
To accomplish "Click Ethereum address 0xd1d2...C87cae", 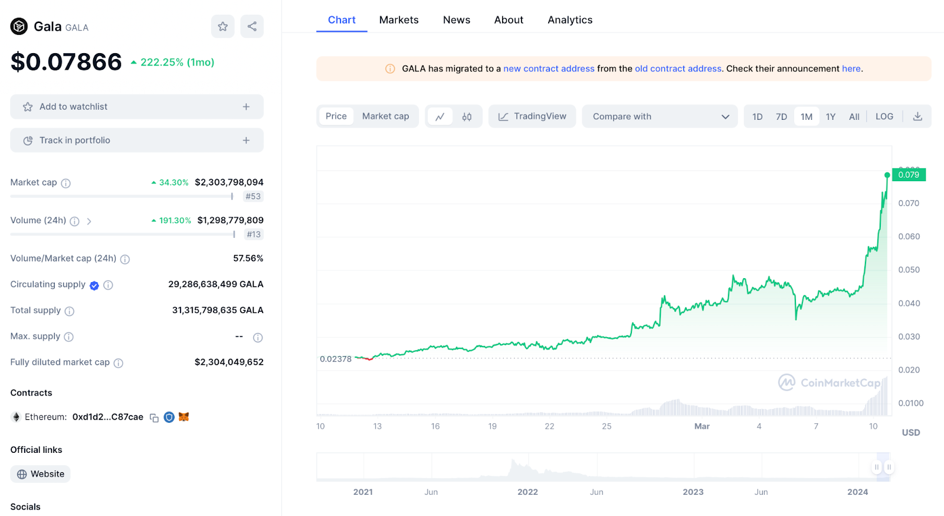I will (x=108, y=417).
